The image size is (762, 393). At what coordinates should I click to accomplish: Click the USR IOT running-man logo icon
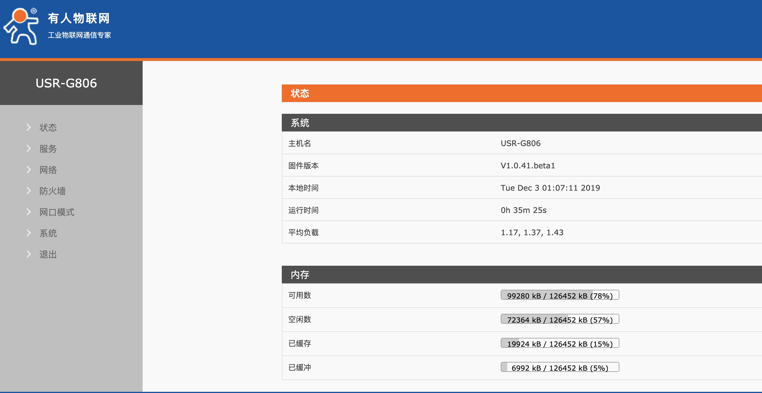pos(21,27)
